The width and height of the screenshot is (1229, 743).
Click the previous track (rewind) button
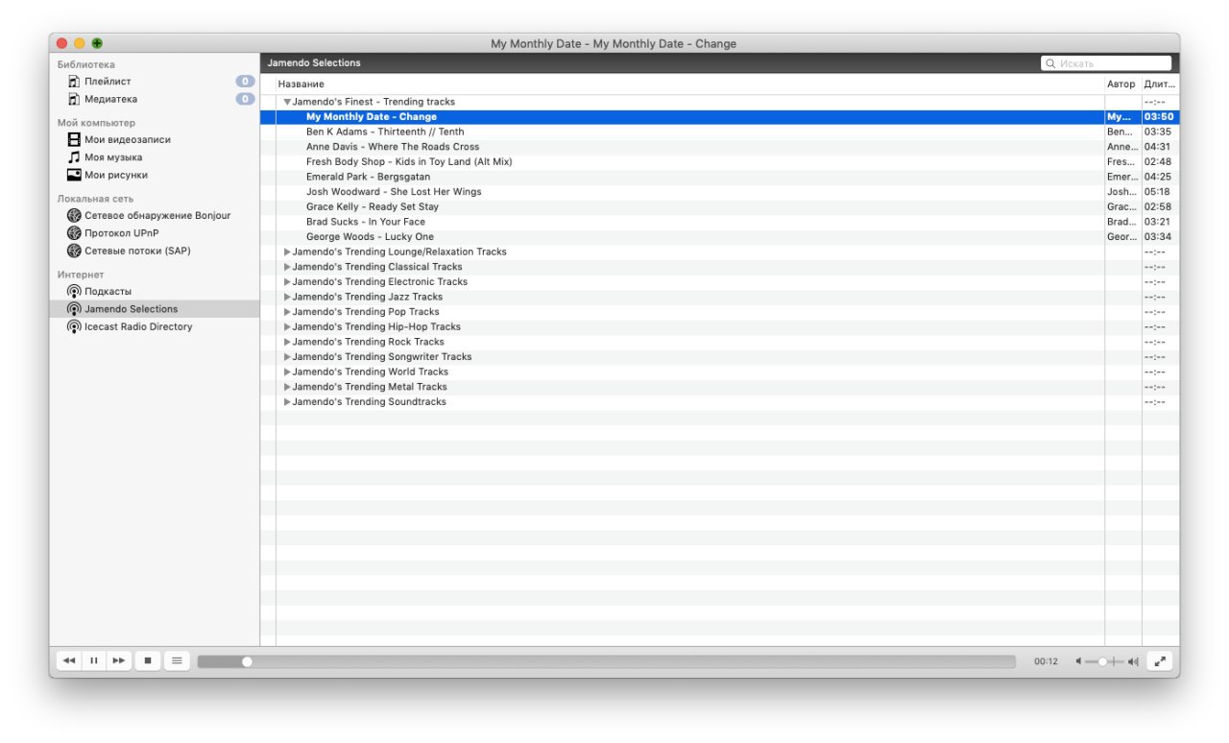[x=69, y=660]
